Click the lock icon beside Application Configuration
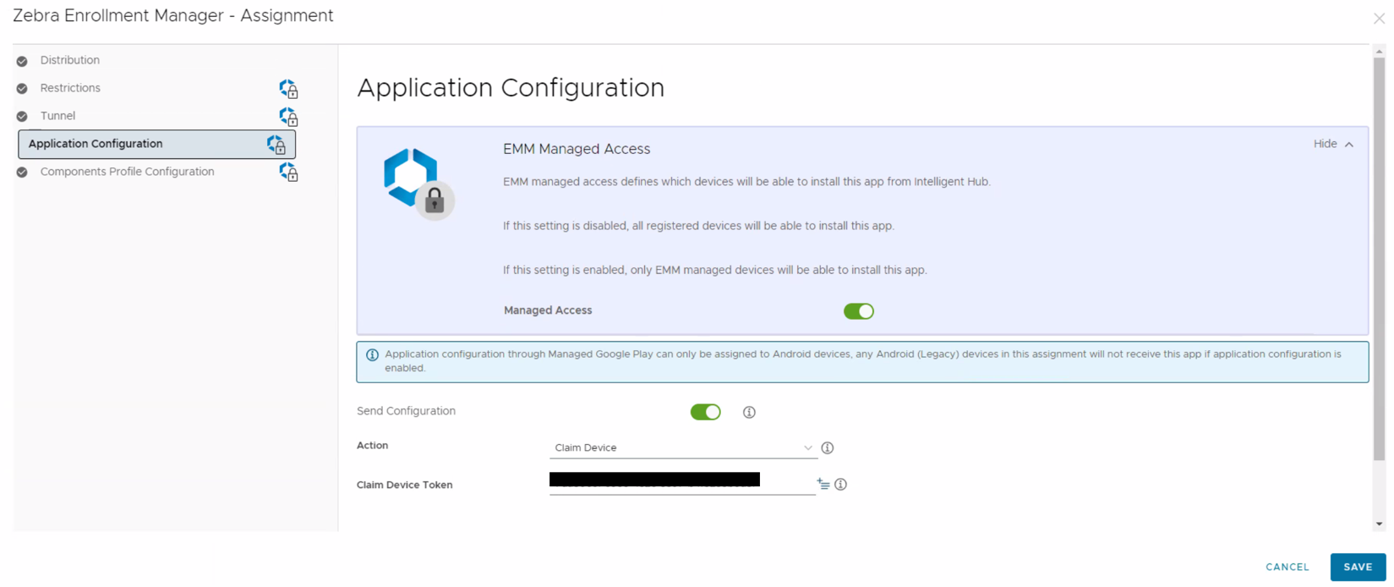This screenshot has width=1394, height=587. pyautogui.click(x=276, y=145)
